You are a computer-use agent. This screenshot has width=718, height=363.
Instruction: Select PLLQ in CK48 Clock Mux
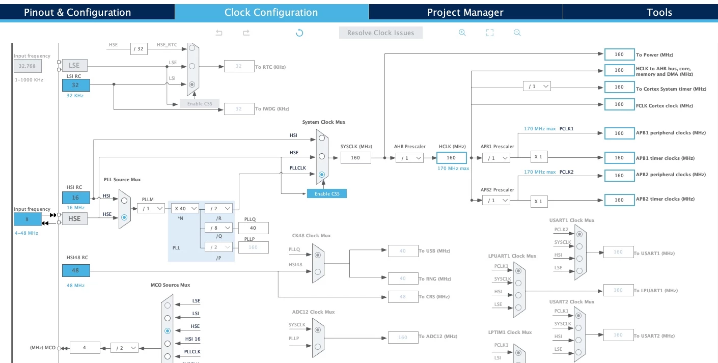point(318,254)
